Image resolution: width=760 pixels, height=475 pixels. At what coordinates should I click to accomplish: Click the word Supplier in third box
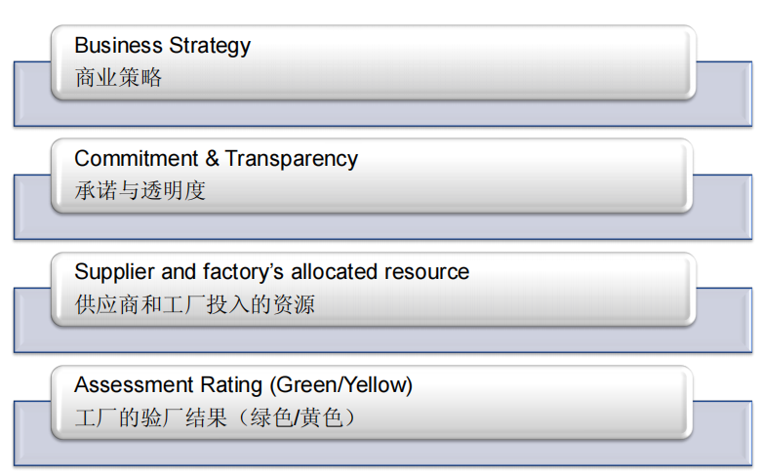point(110,272)
